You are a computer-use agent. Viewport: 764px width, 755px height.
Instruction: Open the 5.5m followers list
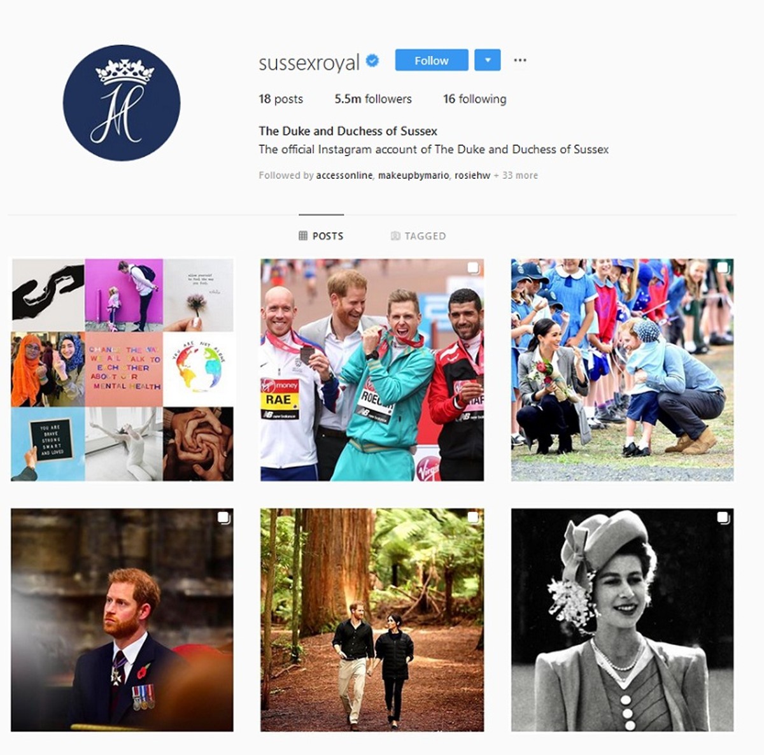[x=373, y=99]
